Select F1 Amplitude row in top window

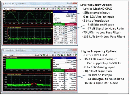[65, 22]
